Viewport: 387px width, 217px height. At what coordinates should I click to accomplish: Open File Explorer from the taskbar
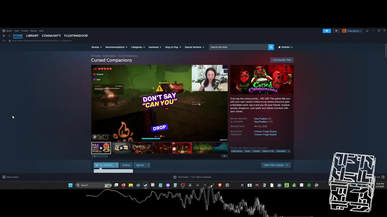coord(131,185)
